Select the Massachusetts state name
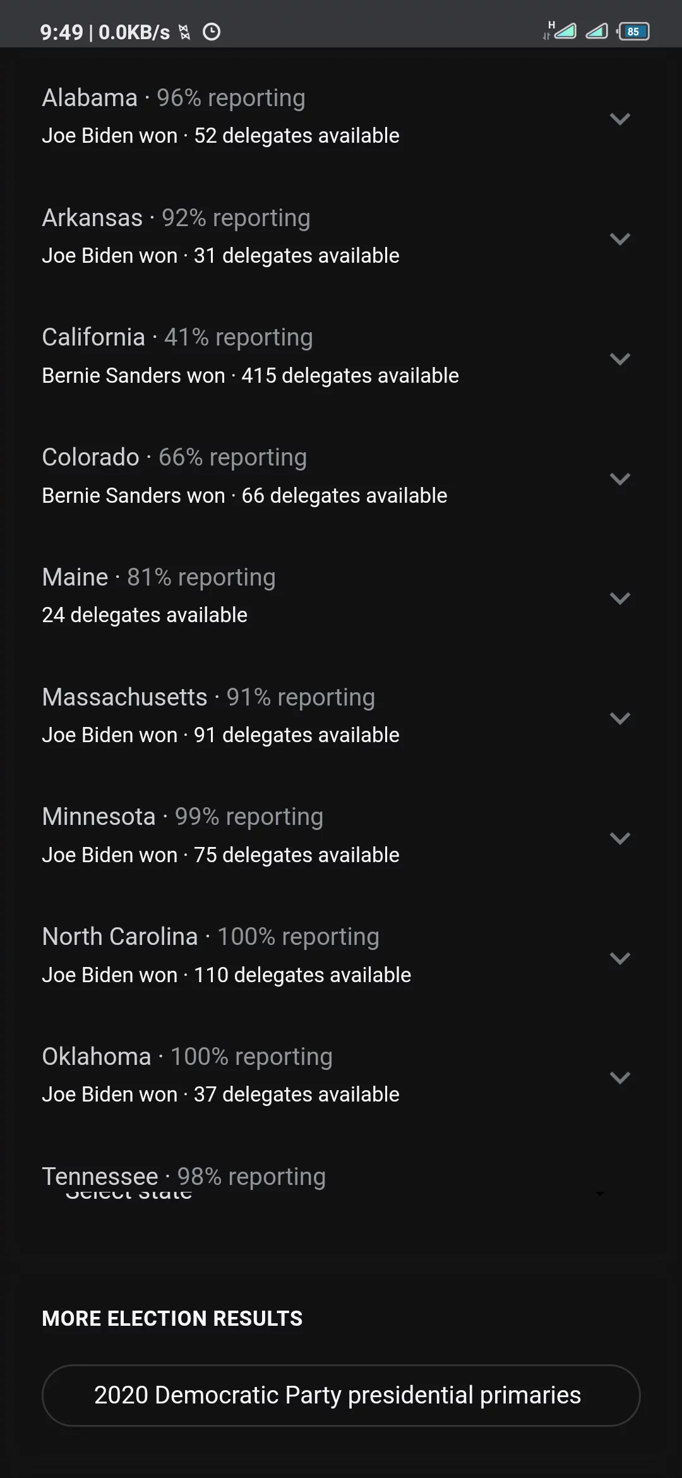 (x=124, y=697)
